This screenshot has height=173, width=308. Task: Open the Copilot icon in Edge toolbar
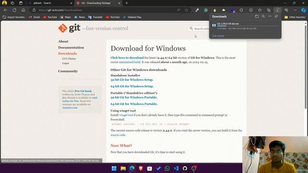pos(304,10)
